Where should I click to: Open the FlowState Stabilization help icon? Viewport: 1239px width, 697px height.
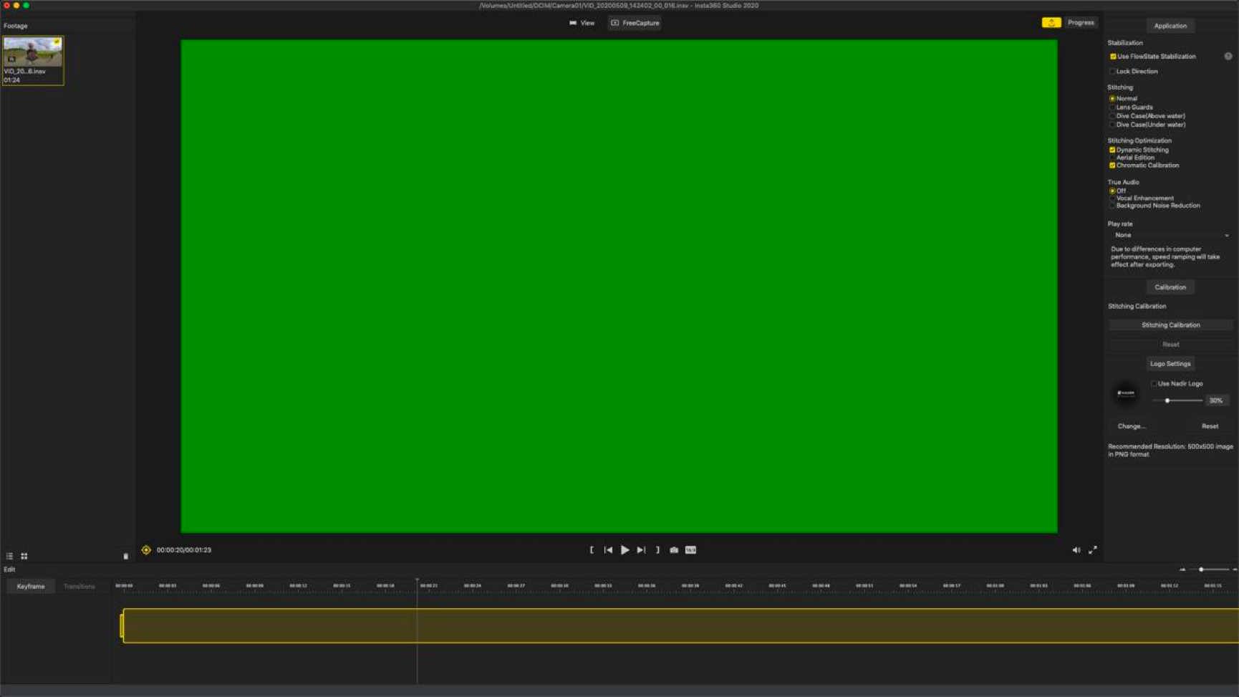point(1228,56)
